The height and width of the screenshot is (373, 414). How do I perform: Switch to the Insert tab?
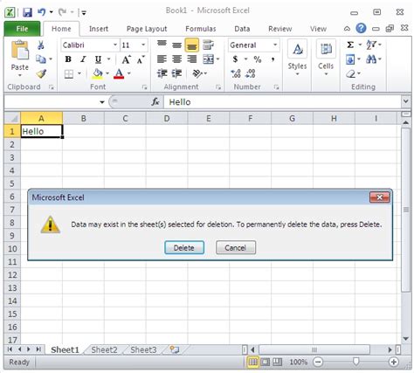pyautogui.click(x=99, y=29)
